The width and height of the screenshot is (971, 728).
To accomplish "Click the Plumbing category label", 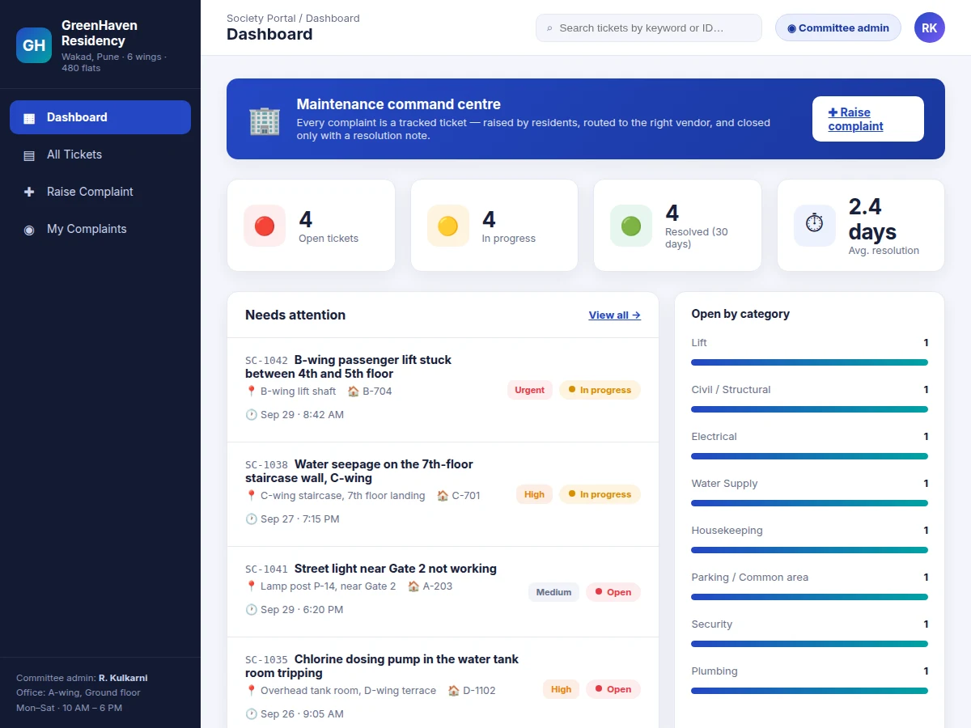I will [x=714, y=671].
